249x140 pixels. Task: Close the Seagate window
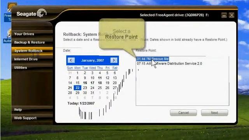click(x=231, y=15)
